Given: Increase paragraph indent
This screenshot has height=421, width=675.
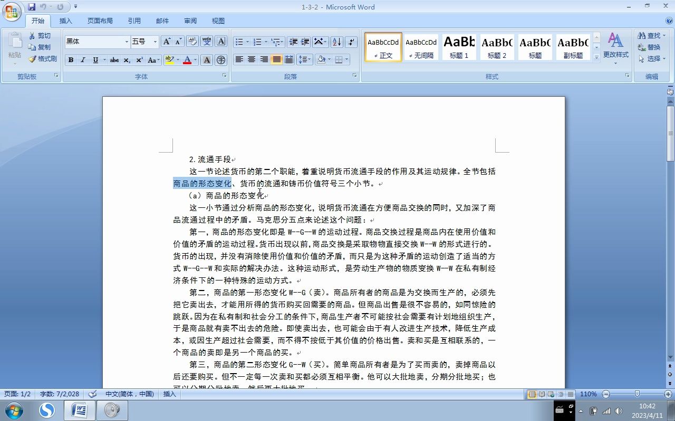Looking at the screenshot, I should [305, 42].
